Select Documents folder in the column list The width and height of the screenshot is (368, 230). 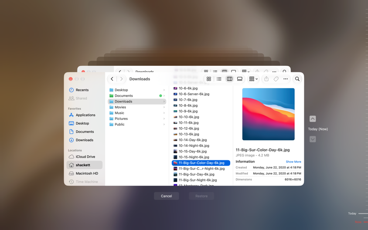tap(137, 96)
